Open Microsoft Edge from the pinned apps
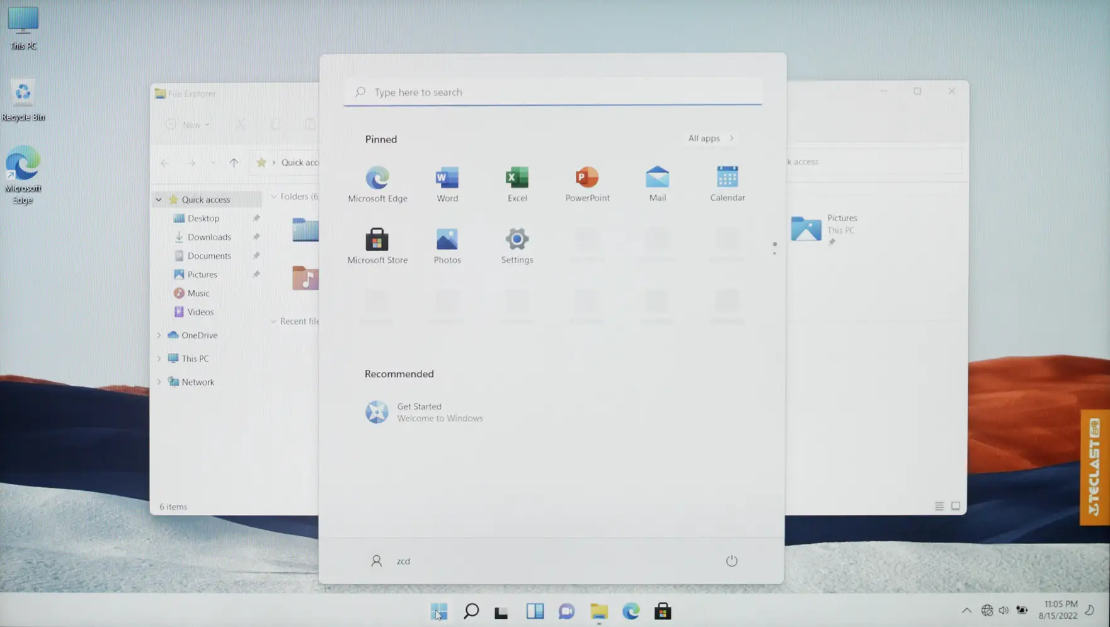This screenshot has height=627, width=1110. [377, 183]
